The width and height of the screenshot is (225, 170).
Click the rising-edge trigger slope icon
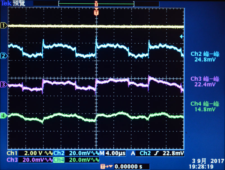156,153
